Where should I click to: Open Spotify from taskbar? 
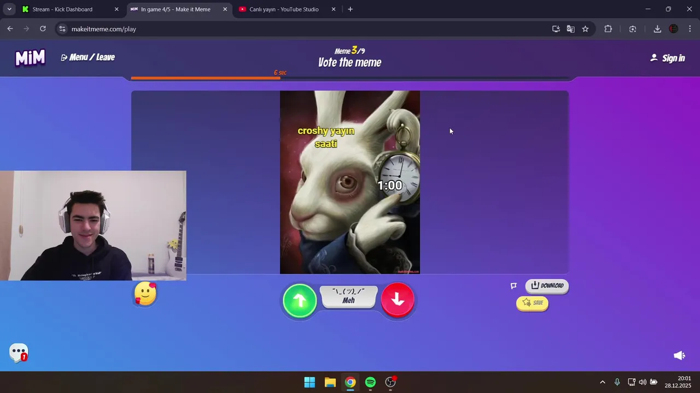[370, 382]
